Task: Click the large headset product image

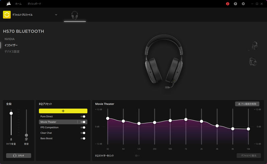Action: point(164,62)
